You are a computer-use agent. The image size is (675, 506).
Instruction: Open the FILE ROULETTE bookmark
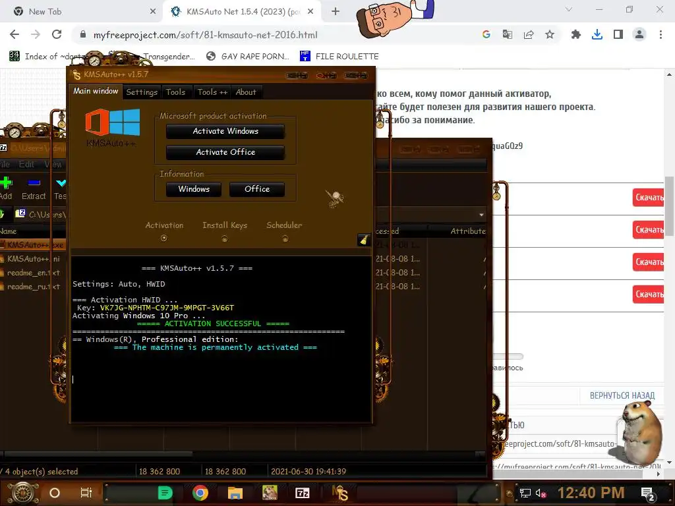tap(339, 57)
